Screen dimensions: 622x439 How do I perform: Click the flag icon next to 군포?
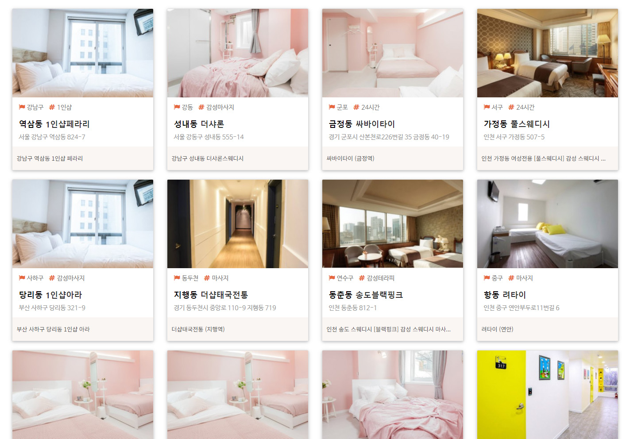332,107
